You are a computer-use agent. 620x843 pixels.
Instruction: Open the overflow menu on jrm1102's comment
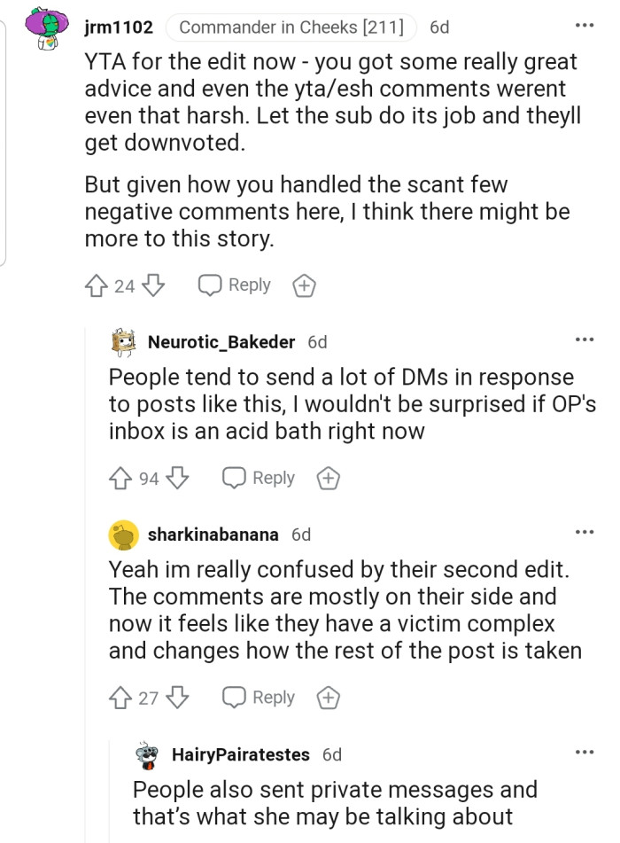[x=585, y=27]
